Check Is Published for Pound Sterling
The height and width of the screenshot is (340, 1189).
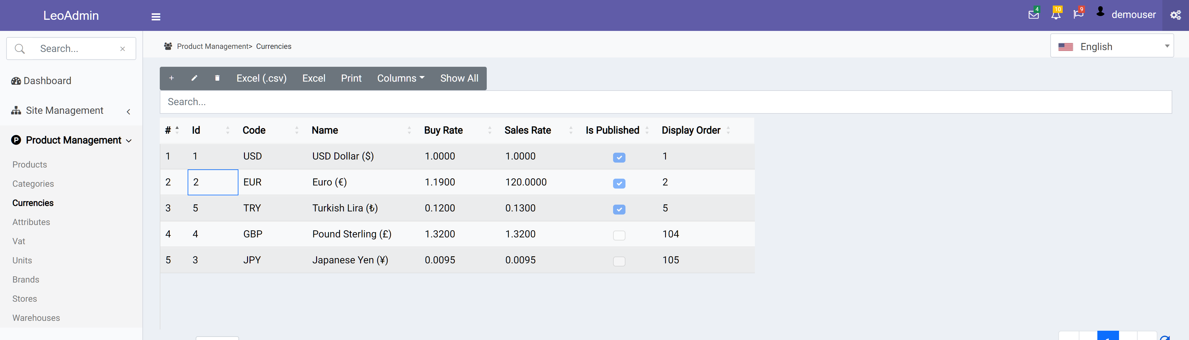tap(619, 236)
